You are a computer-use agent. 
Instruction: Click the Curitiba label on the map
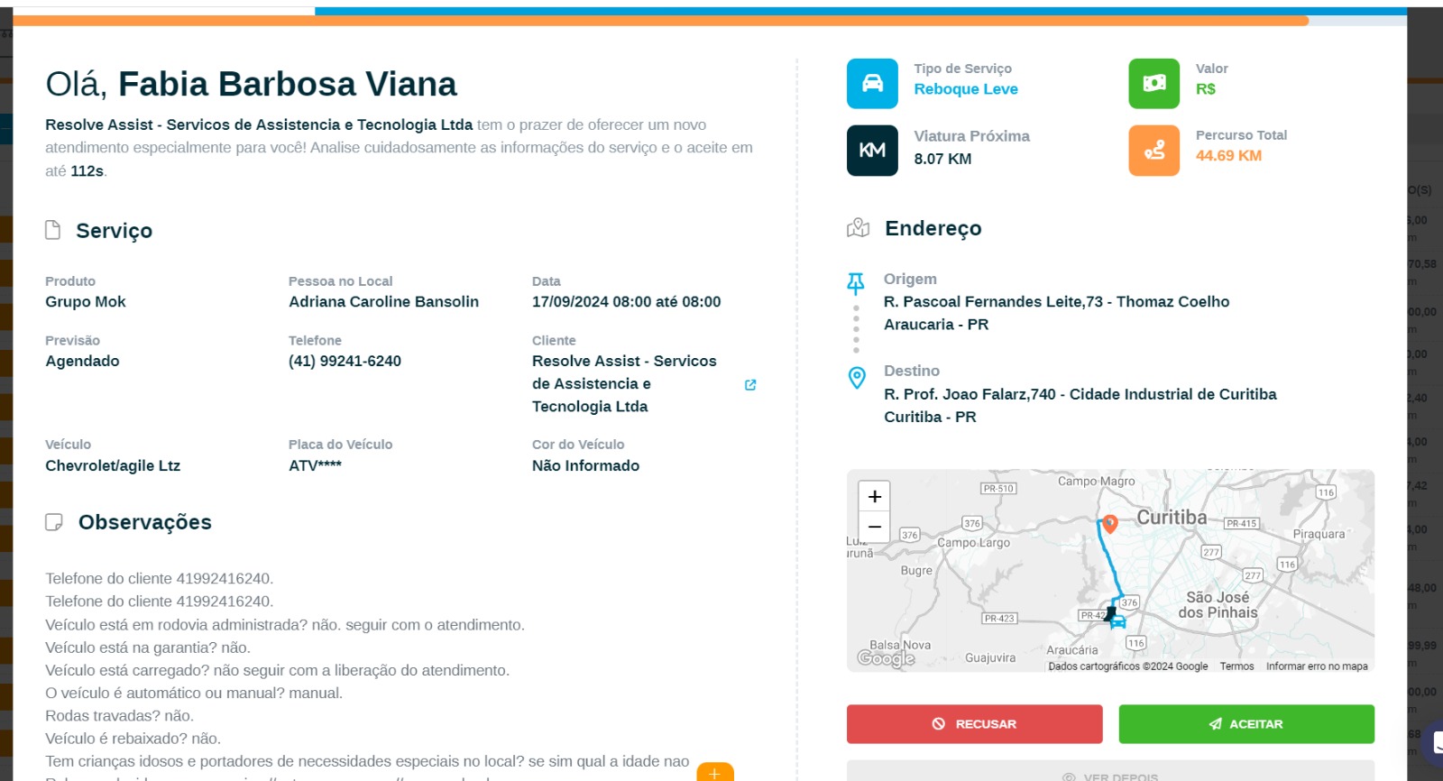click(1172, 518)
